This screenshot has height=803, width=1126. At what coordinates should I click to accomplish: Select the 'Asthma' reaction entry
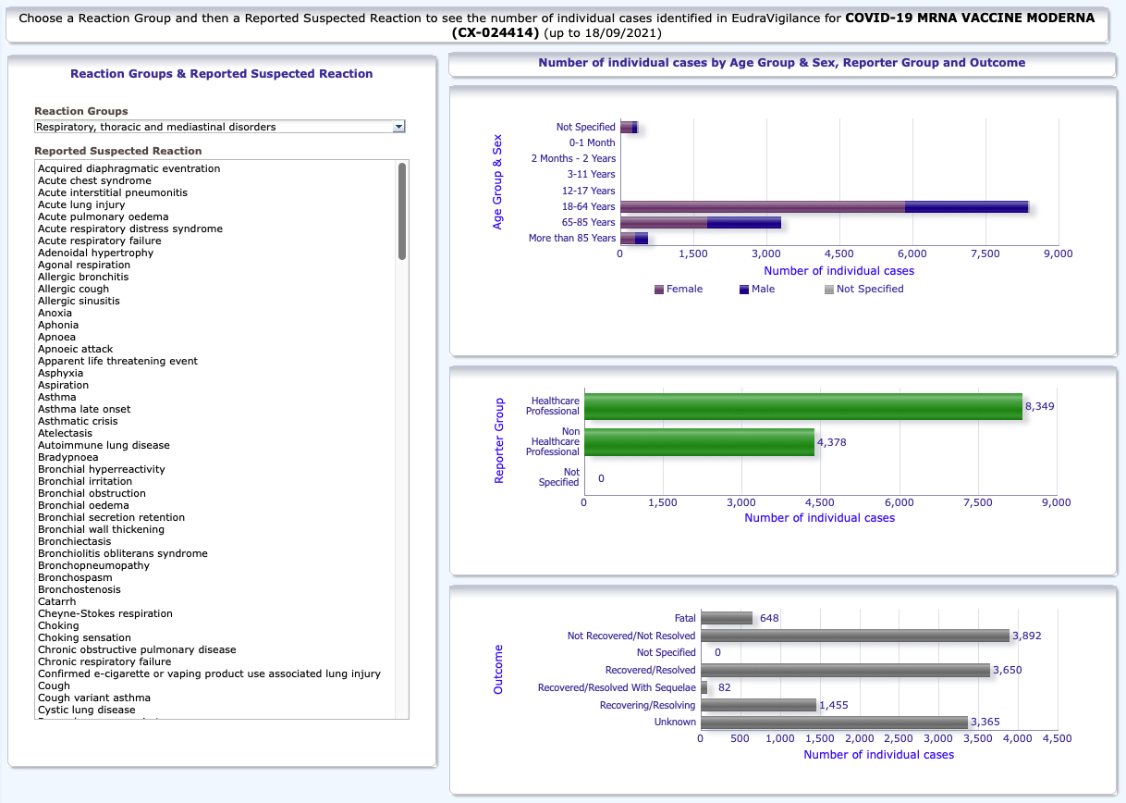pos(57,397)
